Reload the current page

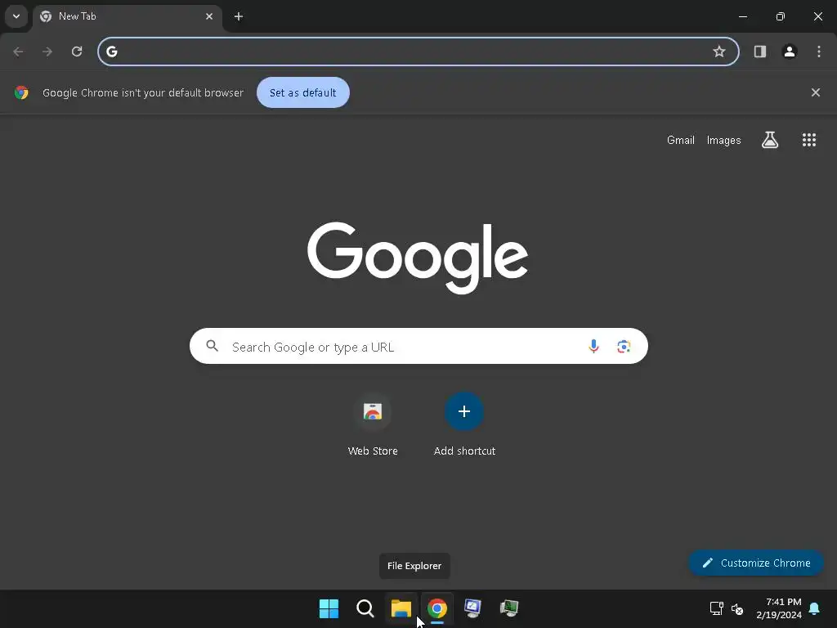coord(77,52)
